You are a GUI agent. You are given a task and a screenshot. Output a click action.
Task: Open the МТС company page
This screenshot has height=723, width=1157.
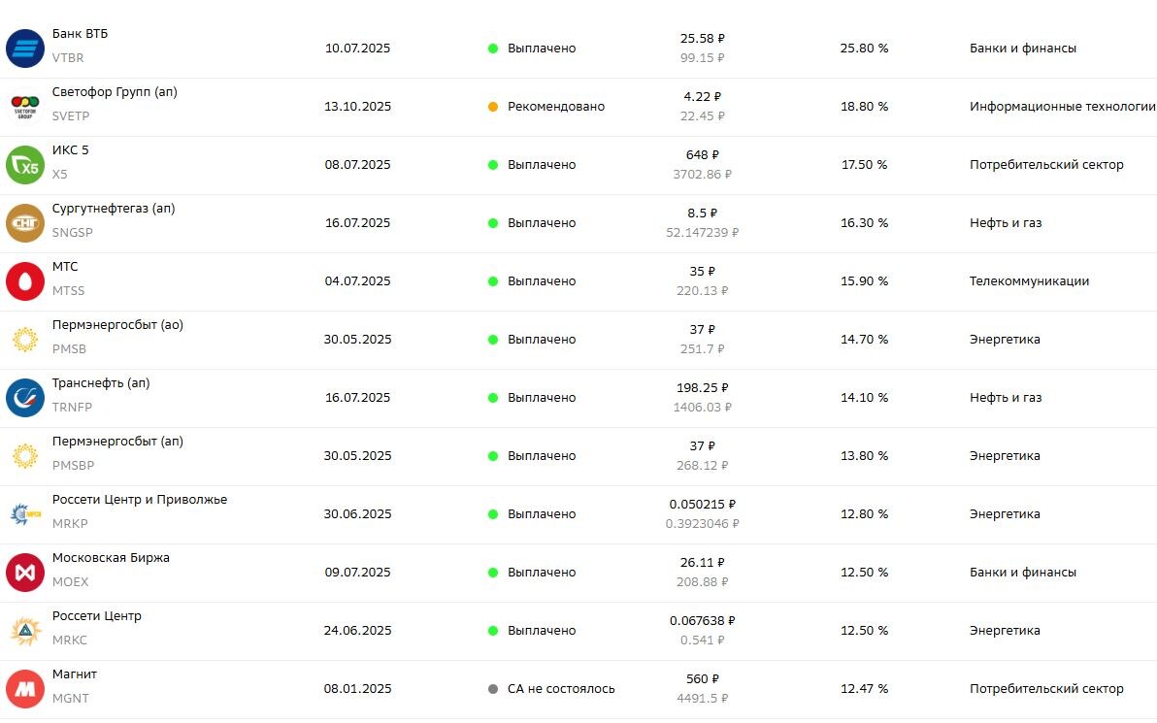point(65,267)
